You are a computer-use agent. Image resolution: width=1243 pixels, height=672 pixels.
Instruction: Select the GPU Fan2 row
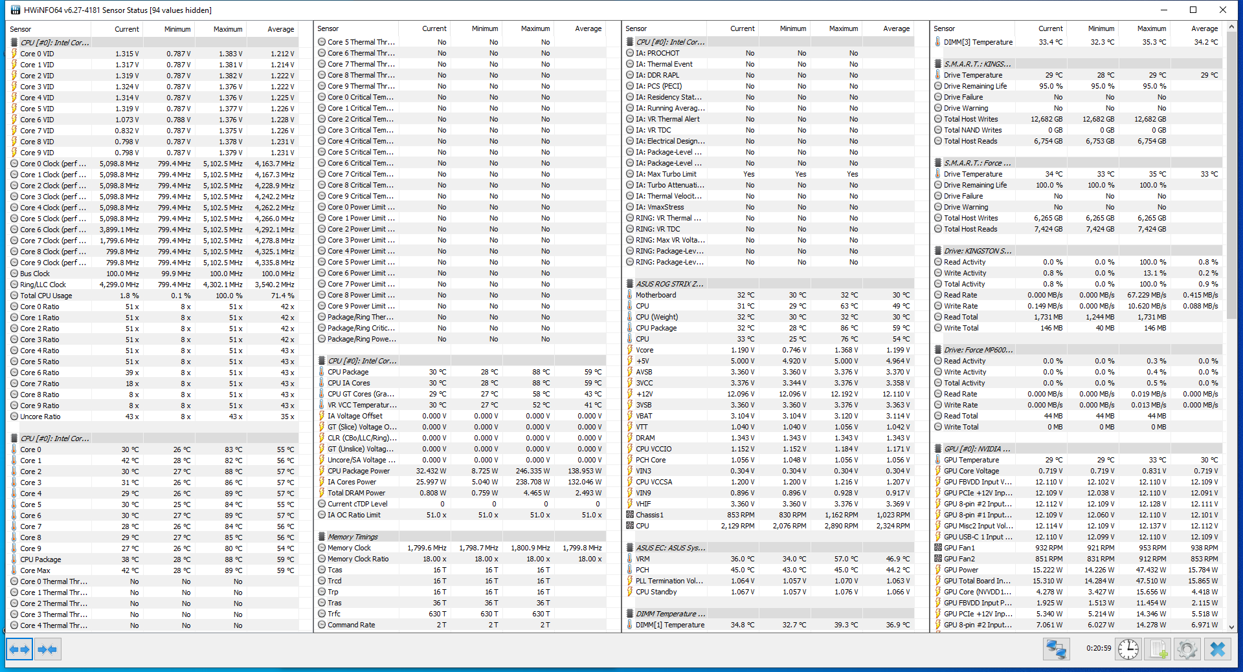pyautogui.click(x=1077, y=559)
